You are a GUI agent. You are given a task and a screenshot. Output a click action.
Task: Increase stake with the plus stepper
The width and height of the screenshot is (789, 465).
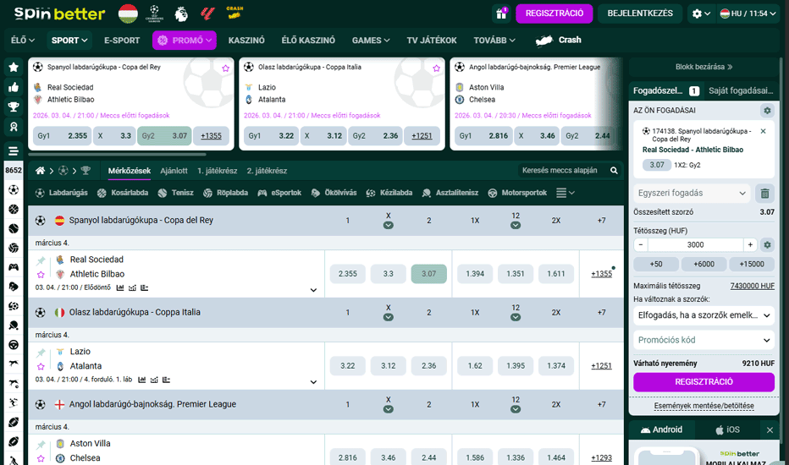pos(750,245)
